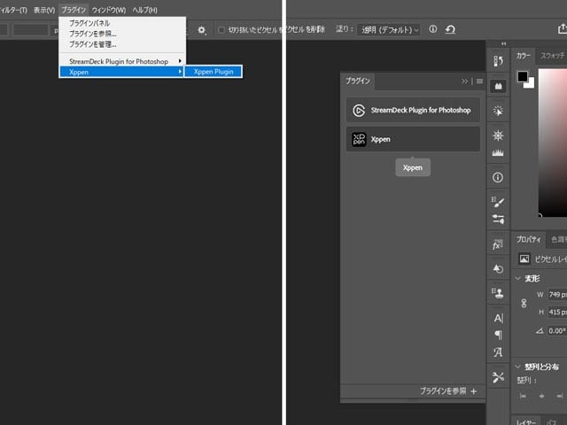567x425 pixels.
Task: Open the Navigator ship-wheel panel icon
Action: point(498,135)
